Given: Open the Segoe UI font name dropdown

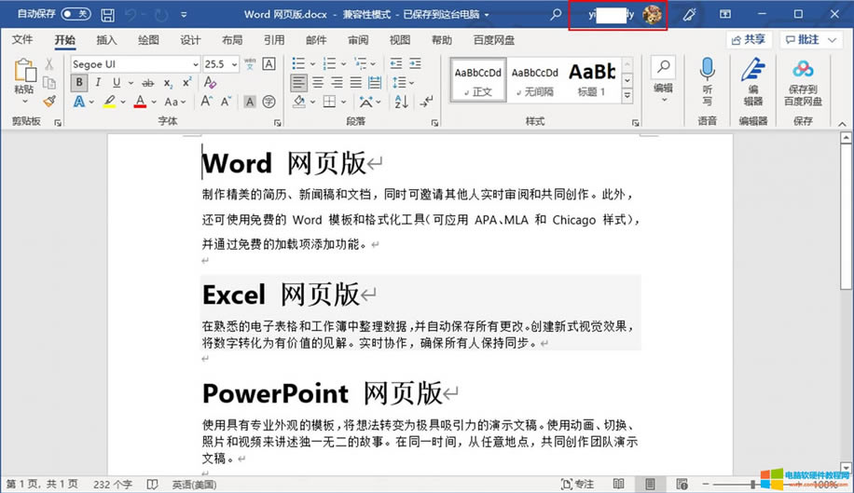Looking at the screenshot, I should coord(195,64).
